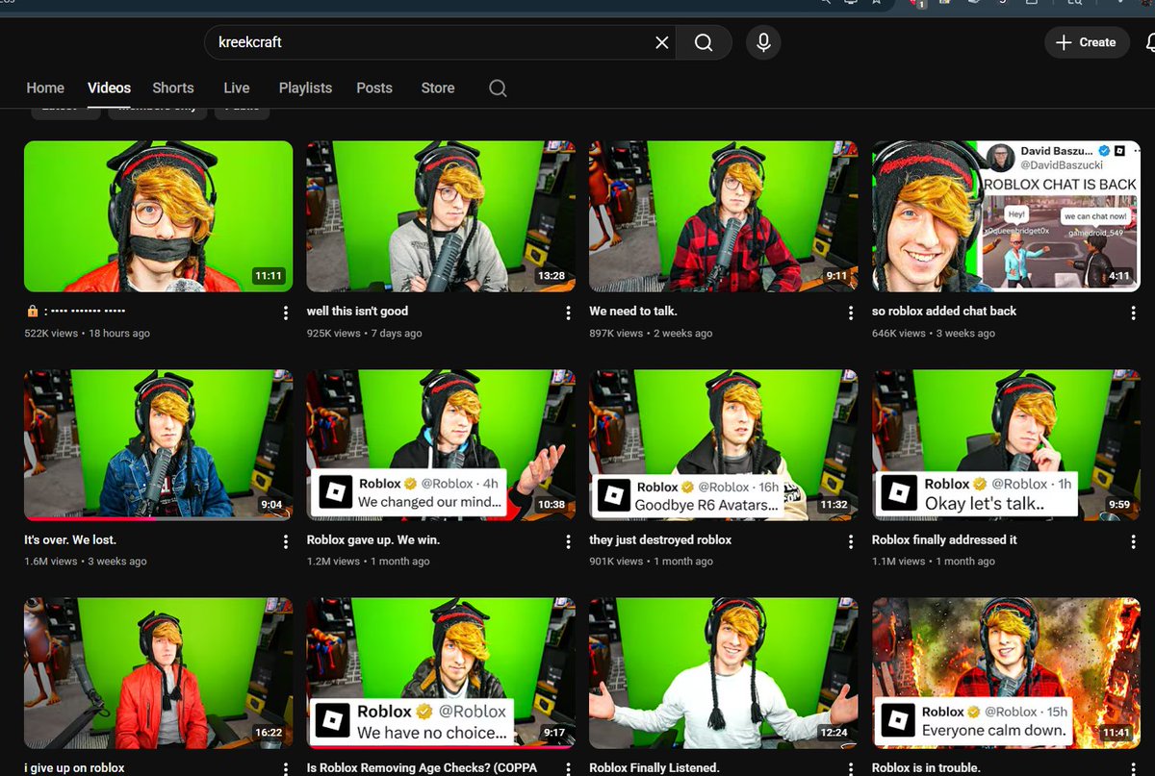Click '1.2M views • 1 month ago' text
Viewport: 1155px width, 776px height.
click(x=369, y=562)
